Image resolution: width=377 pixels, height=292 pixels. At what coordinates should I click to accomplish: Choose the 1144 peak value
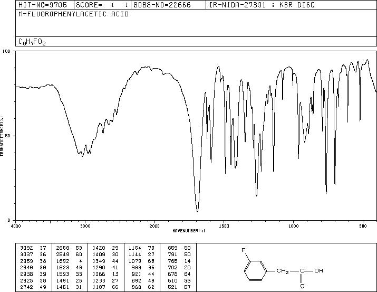click(x=135, y=255)
